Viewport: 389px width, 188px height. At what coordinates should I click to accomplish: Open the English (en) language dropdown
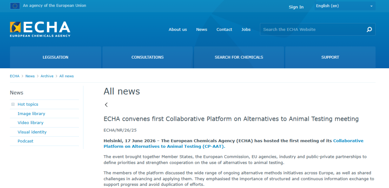pos(345,6)
